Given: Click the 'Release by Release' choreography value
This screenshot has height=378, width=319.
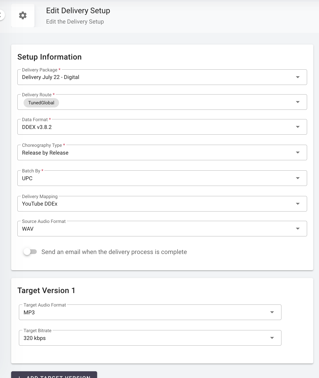Looking at the screenshot, I should click(45, 153).
